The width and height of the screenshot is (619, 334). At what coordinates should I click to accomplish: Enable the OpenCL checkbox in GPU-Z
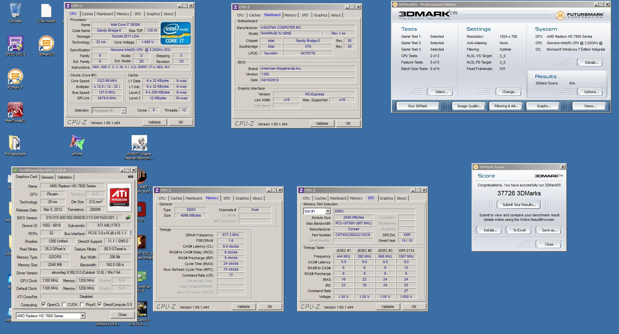pyautogui.click(x=44, y=305)
